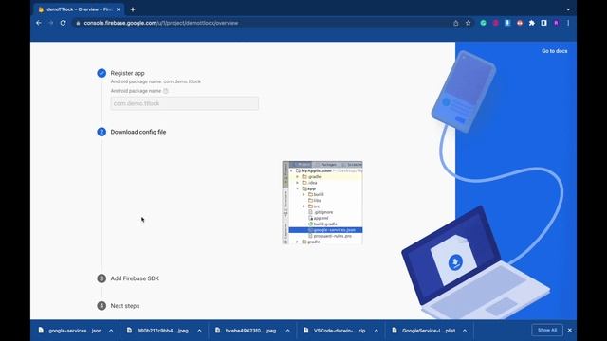Image resolution: width=607 pixels, height=341 pixels.
Task: Open the Next steps step
Action: [x=125, y=306]
